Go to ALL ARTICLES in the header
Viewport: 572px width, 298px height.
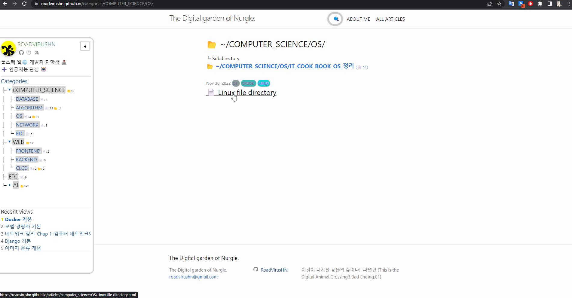click(x=390, y=19)
